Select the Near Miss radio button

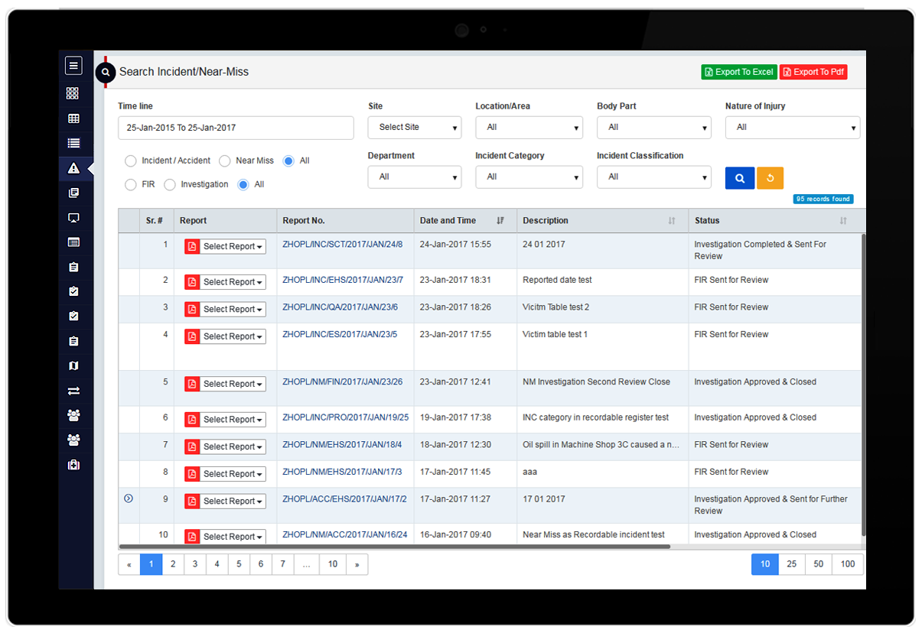[x=225, y=161]
